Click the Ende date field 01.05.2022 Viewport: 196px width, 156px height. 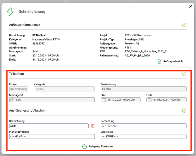coord(169,100)
